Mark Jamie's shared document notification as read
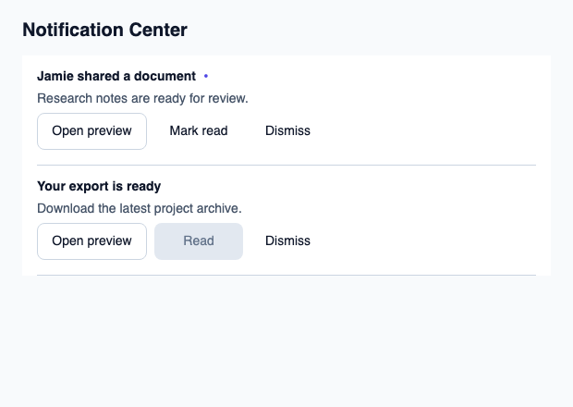Screen dimensions: 573x407 (x=199, y=131)
